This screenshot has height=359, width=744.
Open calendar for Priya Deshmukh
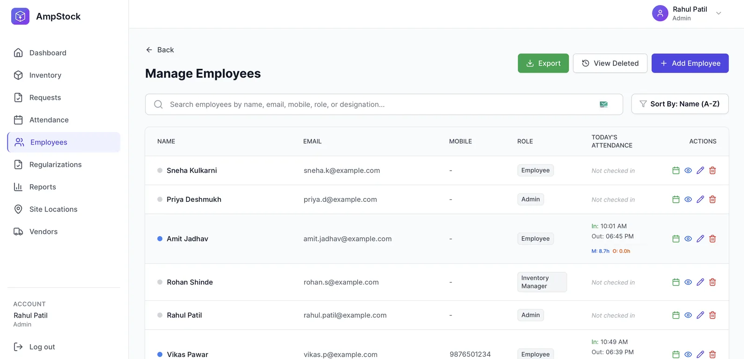tap(676, 199)
